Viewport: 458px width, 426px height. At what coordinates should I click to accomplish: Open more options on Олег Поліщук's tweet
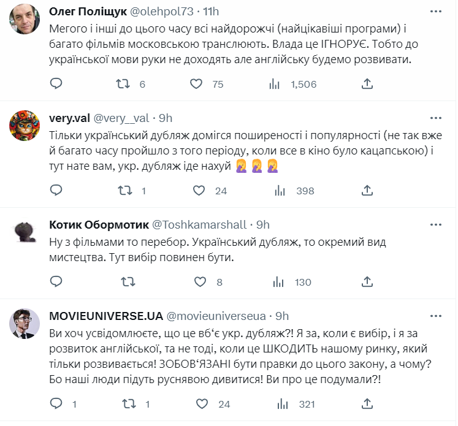coord(435,12)
